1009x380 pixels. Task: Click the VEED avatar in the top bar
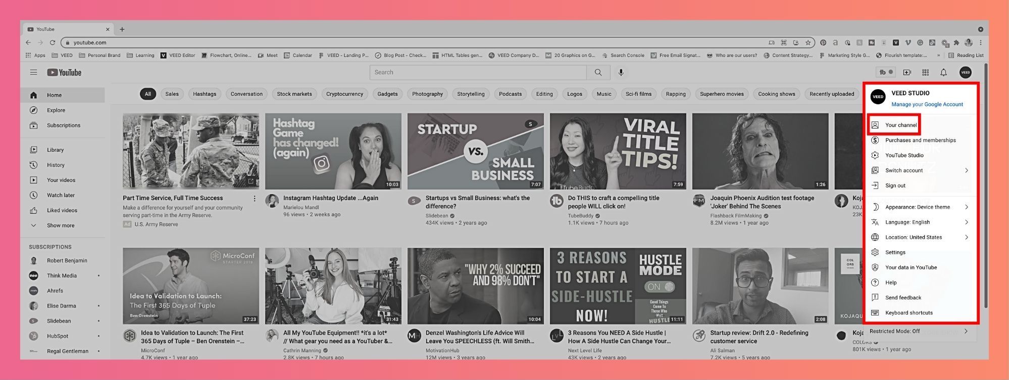[x=966, y=73]
